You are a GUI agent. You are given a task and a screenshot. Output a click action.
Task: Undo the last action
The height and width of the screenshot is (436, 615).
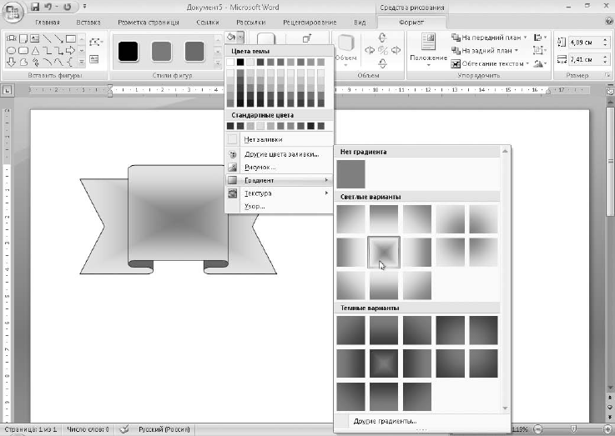[48, 7]
